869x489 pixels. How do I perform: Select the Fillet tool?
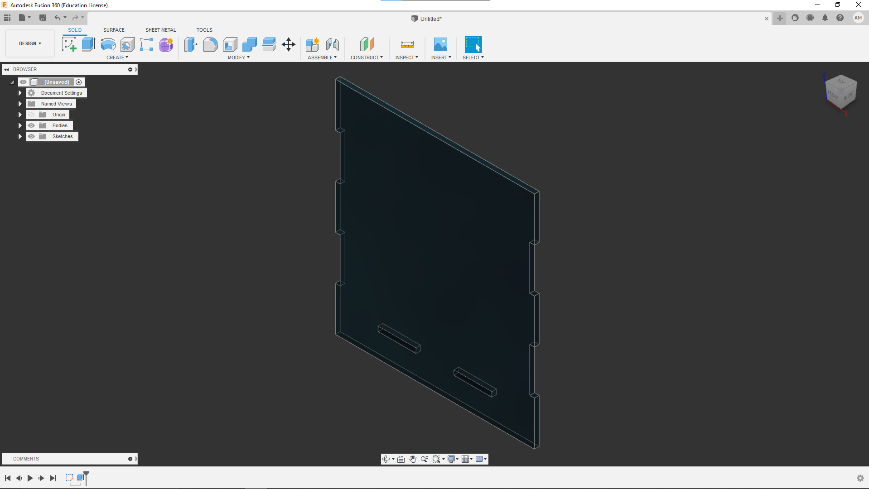(x=210, y=44)
